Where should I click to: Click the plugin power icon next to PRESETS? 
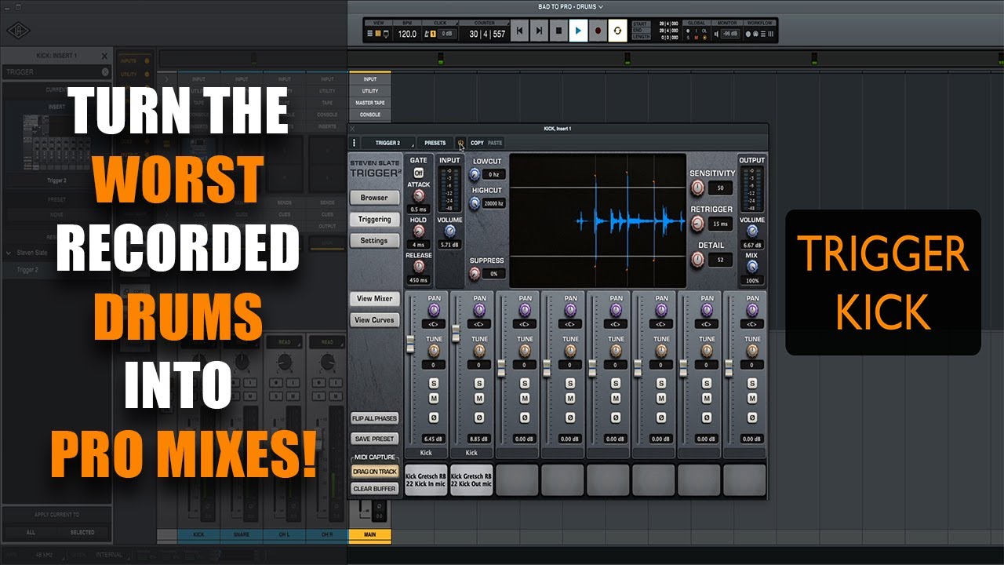[x=460, y=143]
